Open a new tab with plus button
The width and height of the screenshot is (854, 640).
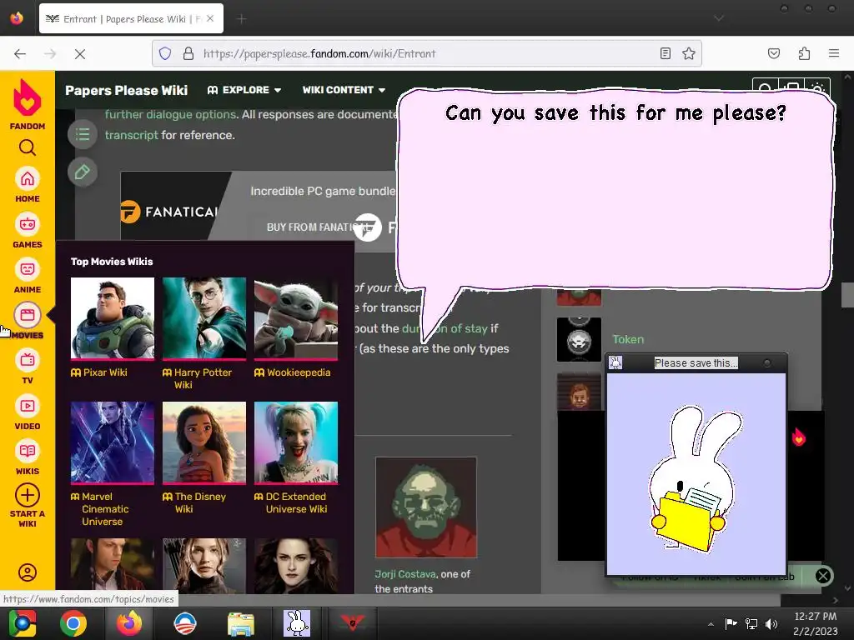tap(241, 19)
